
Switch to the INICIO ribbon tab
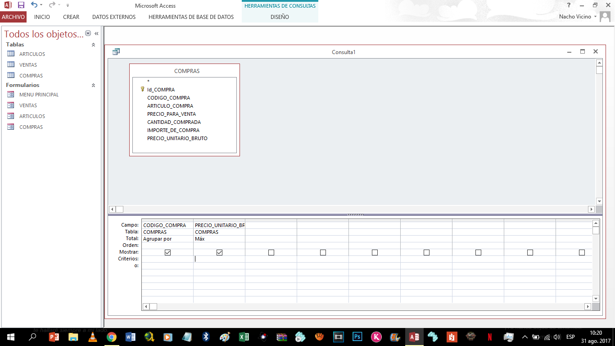[42, 17]
